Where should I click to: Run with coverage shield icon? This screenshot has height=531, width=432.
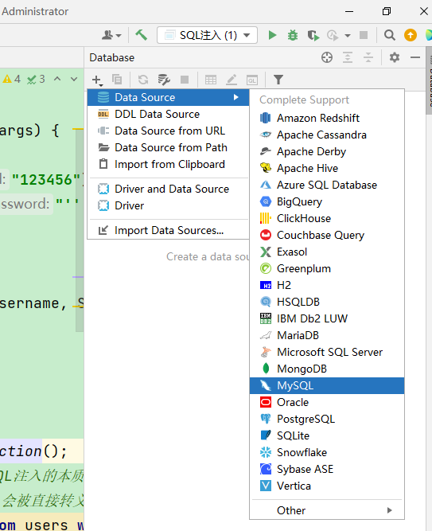(313, 35)
